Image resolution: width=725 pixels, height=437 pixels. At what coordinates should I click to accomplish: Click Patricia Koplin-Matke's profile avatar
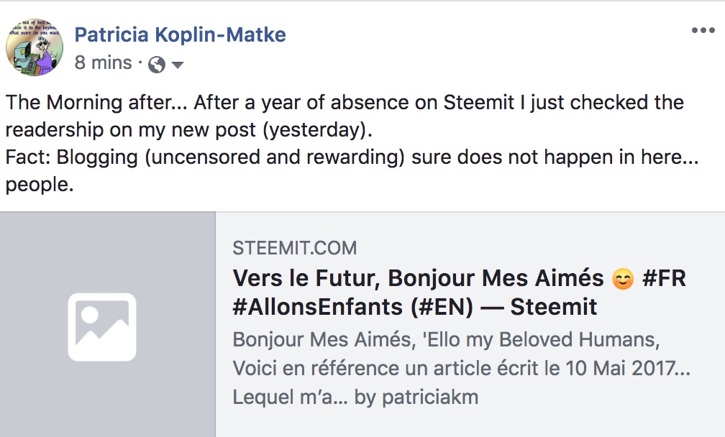point(34,47)
